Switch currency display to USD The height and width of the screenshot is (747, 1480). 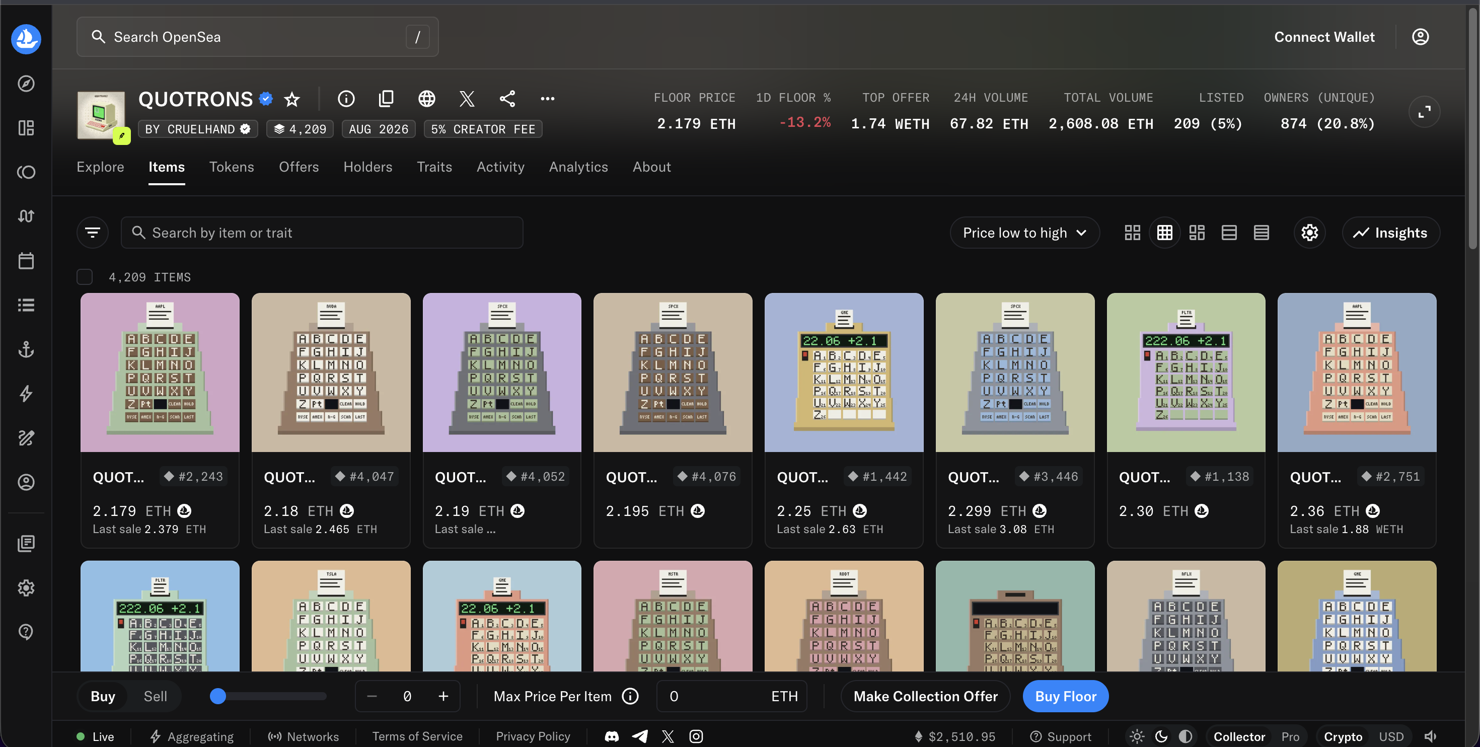[1391, 736]
